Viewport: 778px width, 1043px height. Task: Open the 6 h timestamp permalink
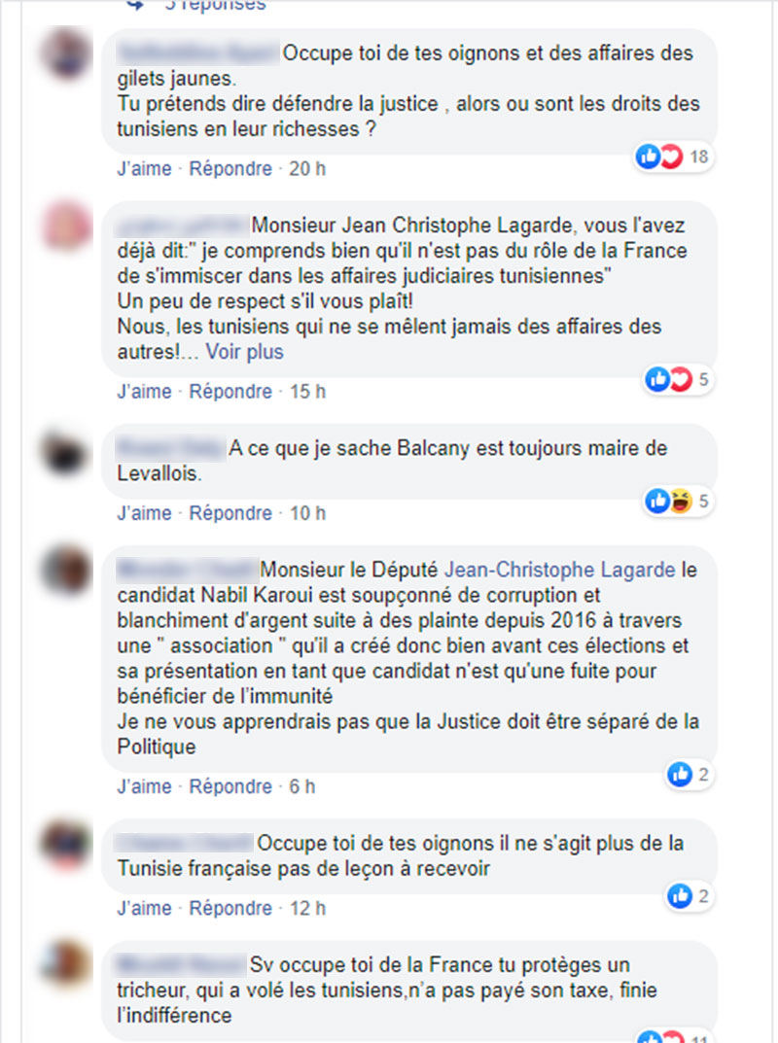click(x=301, y=786)
